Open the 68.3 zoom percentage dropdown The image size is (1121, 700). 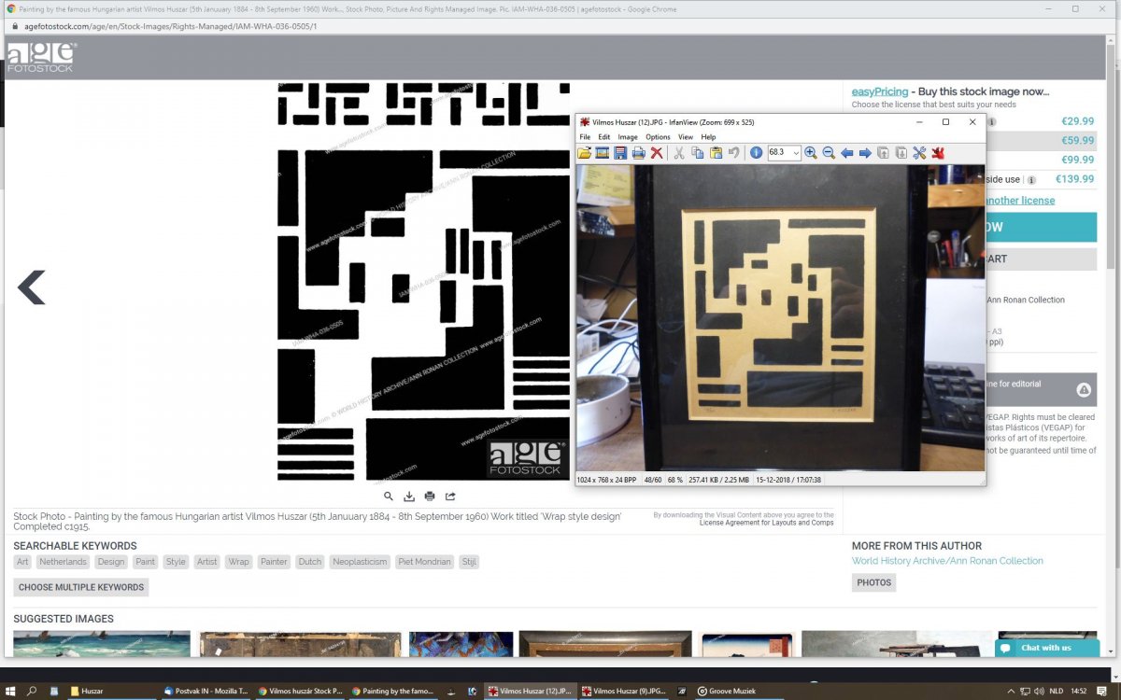796,153
